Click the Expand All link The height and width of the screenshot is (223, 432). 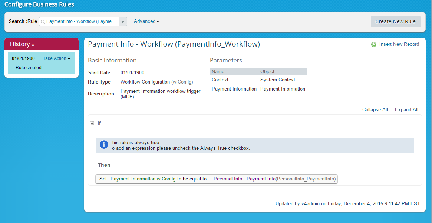coord(406,109)
